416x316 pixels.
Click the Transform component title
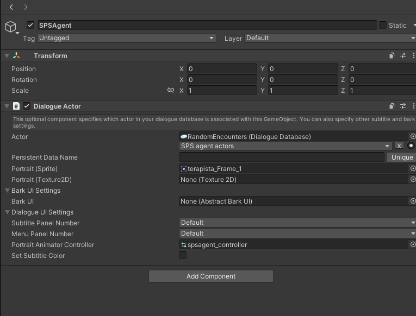51,56
